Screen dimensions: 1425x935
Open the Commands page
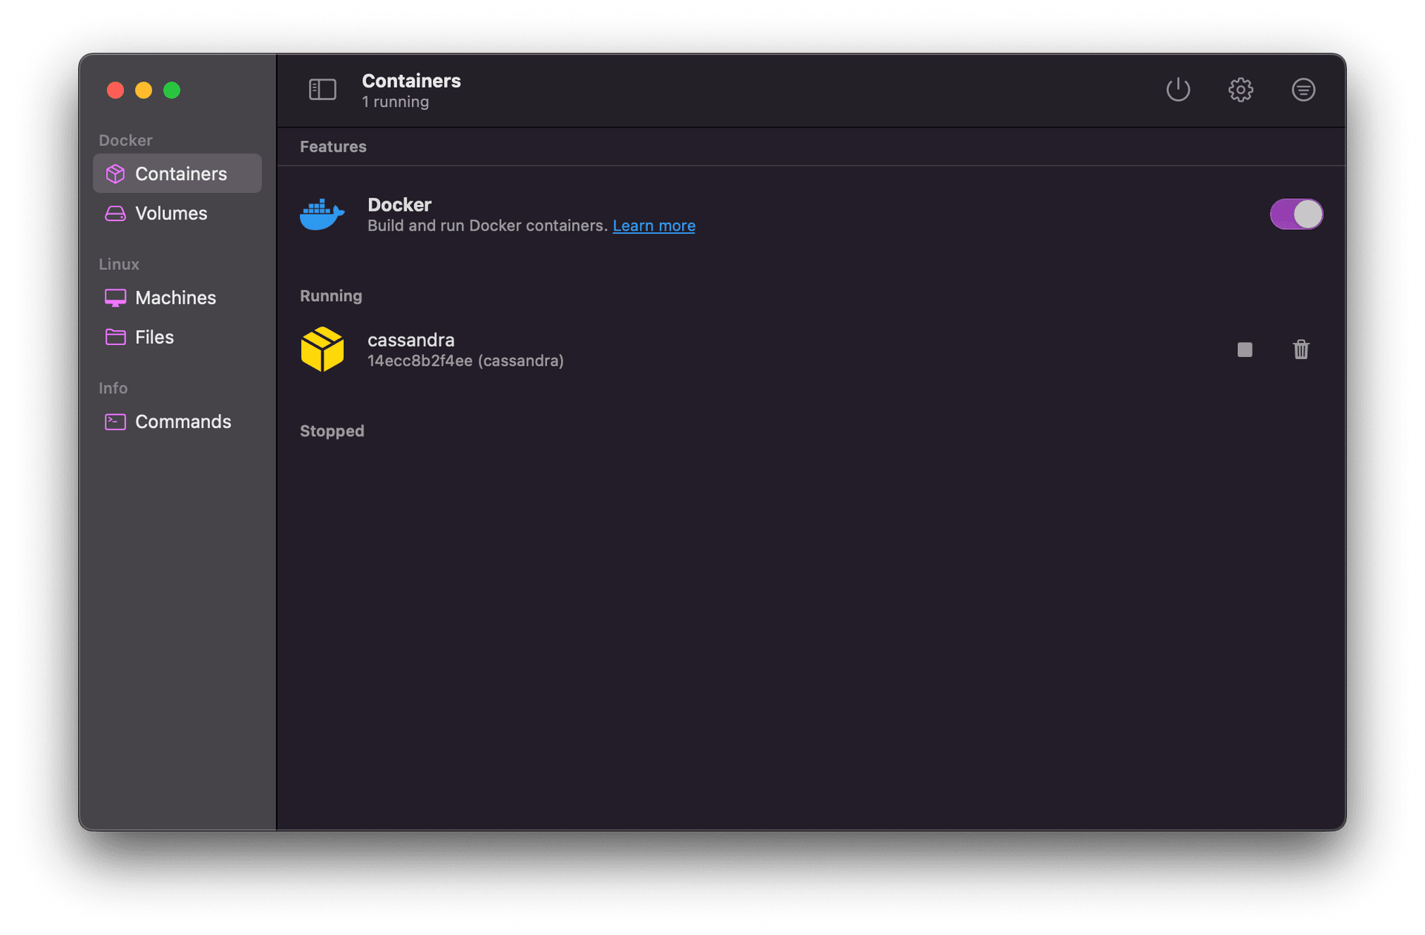183,421
